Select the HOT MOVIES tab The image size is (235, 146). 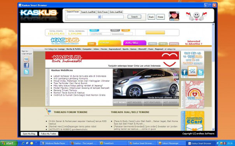point(135,102)
